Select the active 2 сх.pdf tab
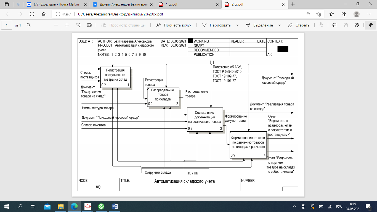The image size is (377, 212). point(254,4)
